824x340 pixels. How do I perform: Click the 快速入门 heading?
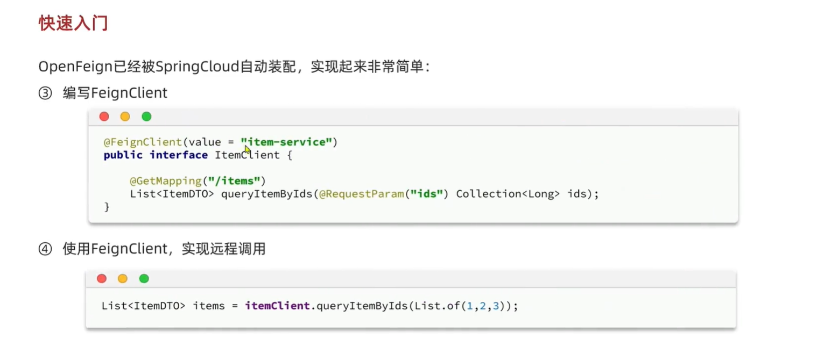click(x=73, y=23)
